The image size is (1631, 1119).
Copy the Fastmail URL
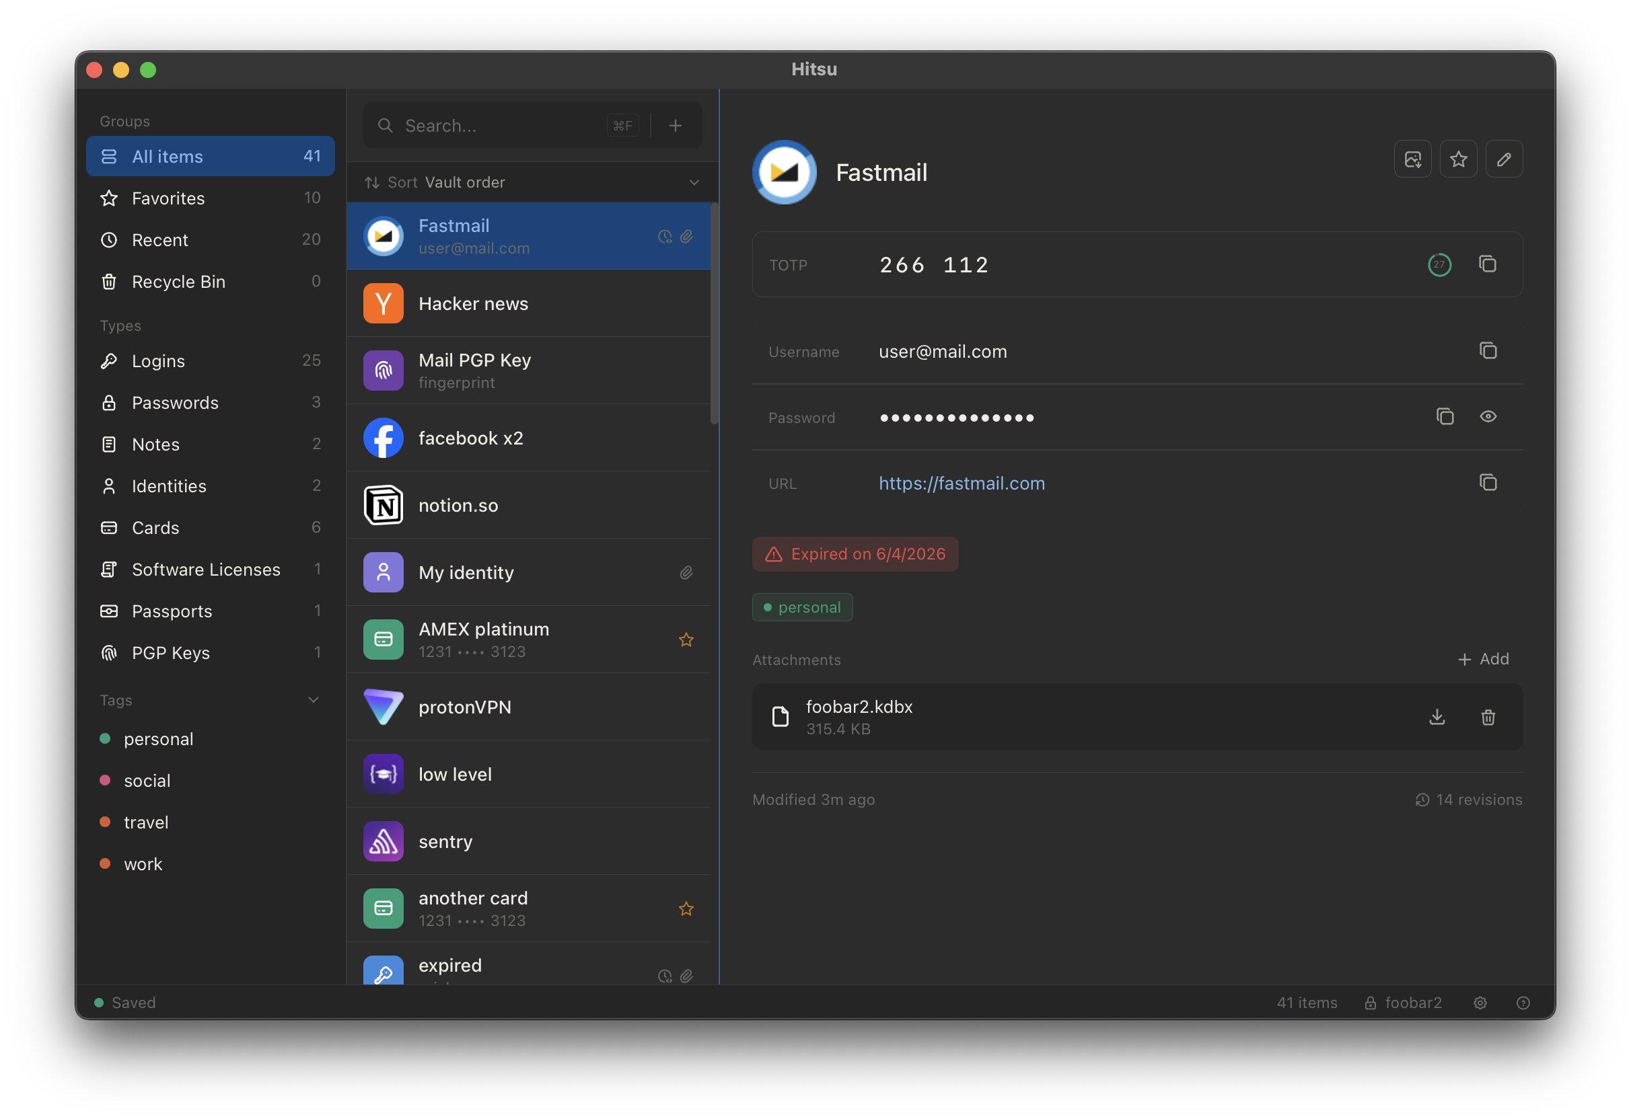point(1487,483)
